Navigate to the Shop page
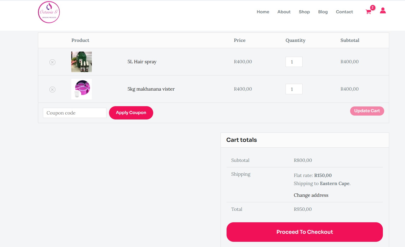The height and width of the screenshot is (247, 405). 304,12
